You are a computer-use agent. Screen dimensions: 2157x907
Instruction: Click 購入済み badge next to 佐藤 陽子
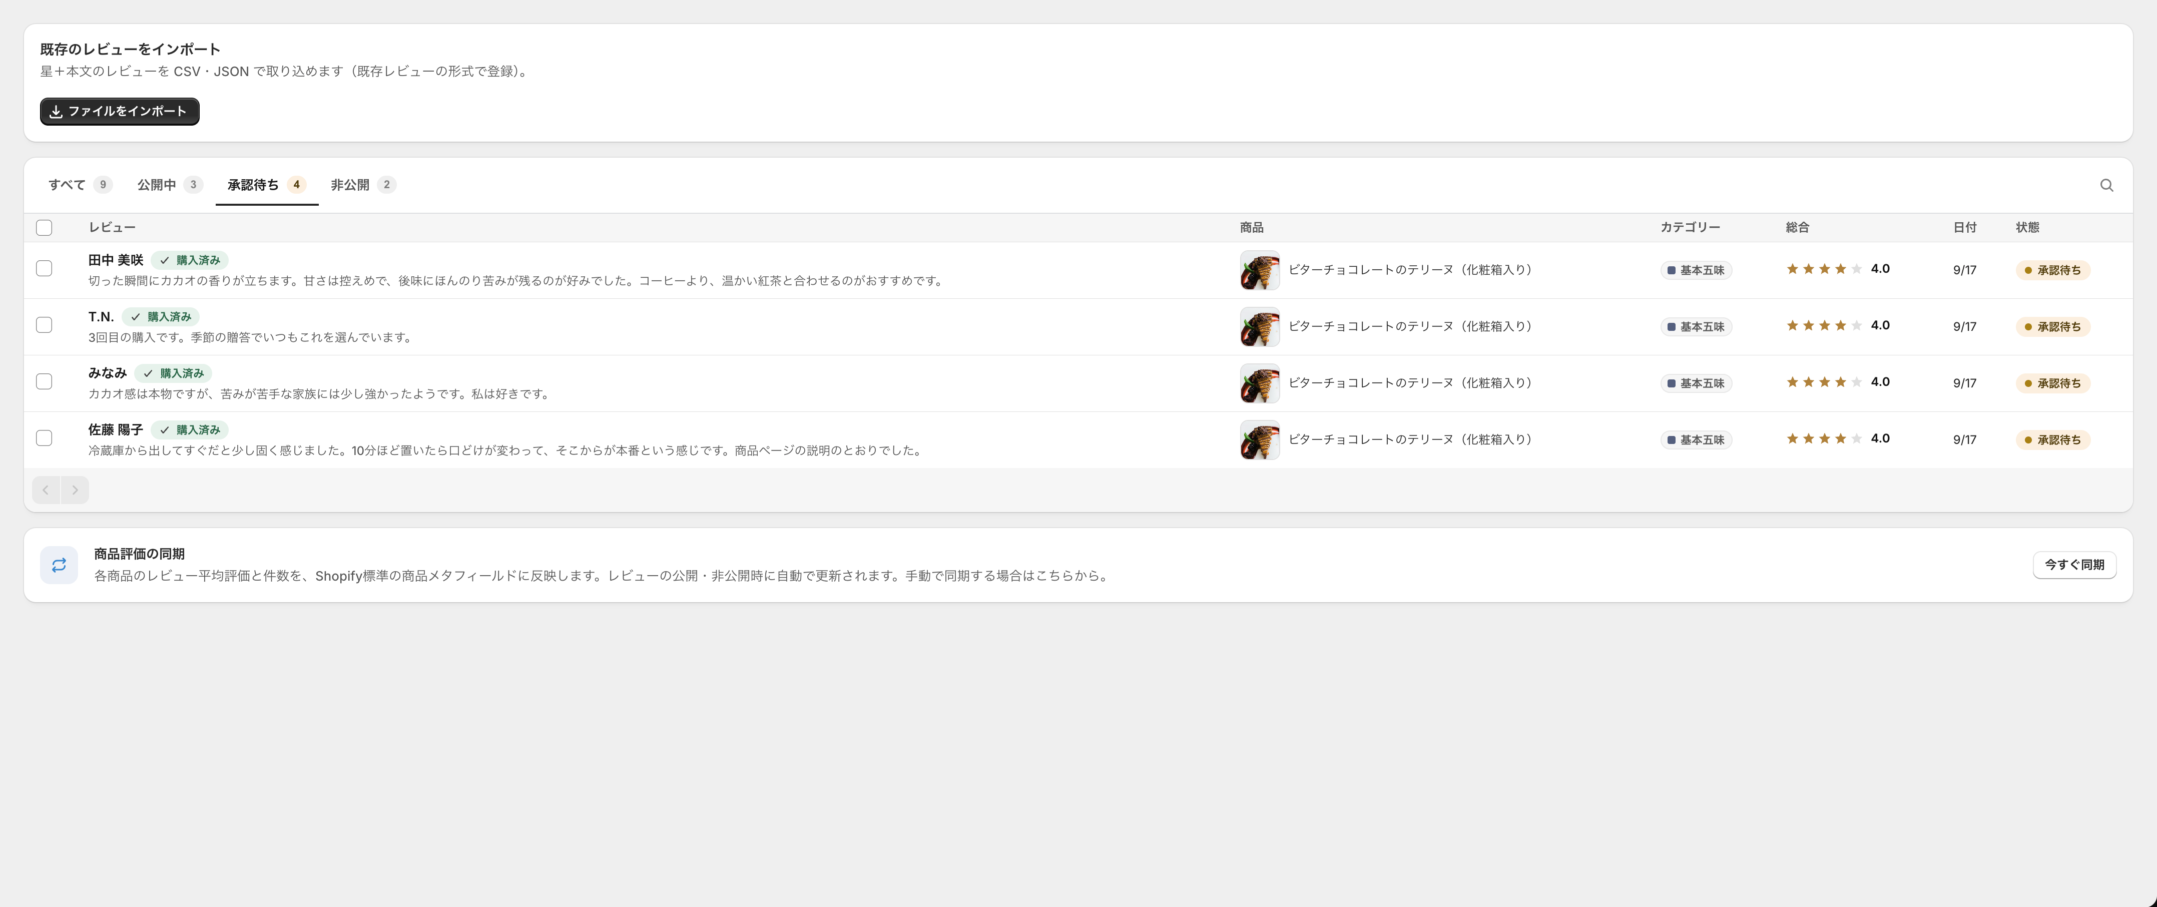pos(190,429)
